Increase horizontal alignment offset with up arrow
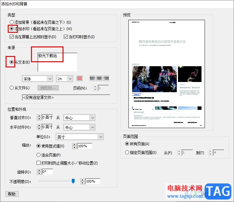 click(x=39, y=126)
